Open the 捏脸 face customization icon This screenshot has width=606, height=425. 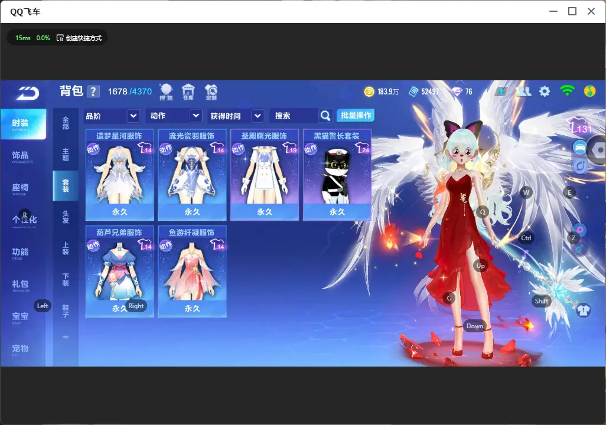click(166, 92)
